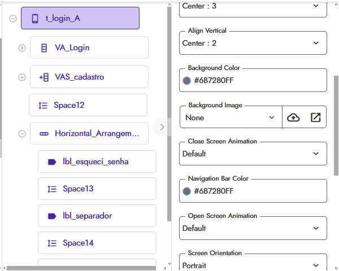Click the properties panel vertical scrollbar
Image resolution: width=339 pixels, height=271 pixels.
(336, 125)
